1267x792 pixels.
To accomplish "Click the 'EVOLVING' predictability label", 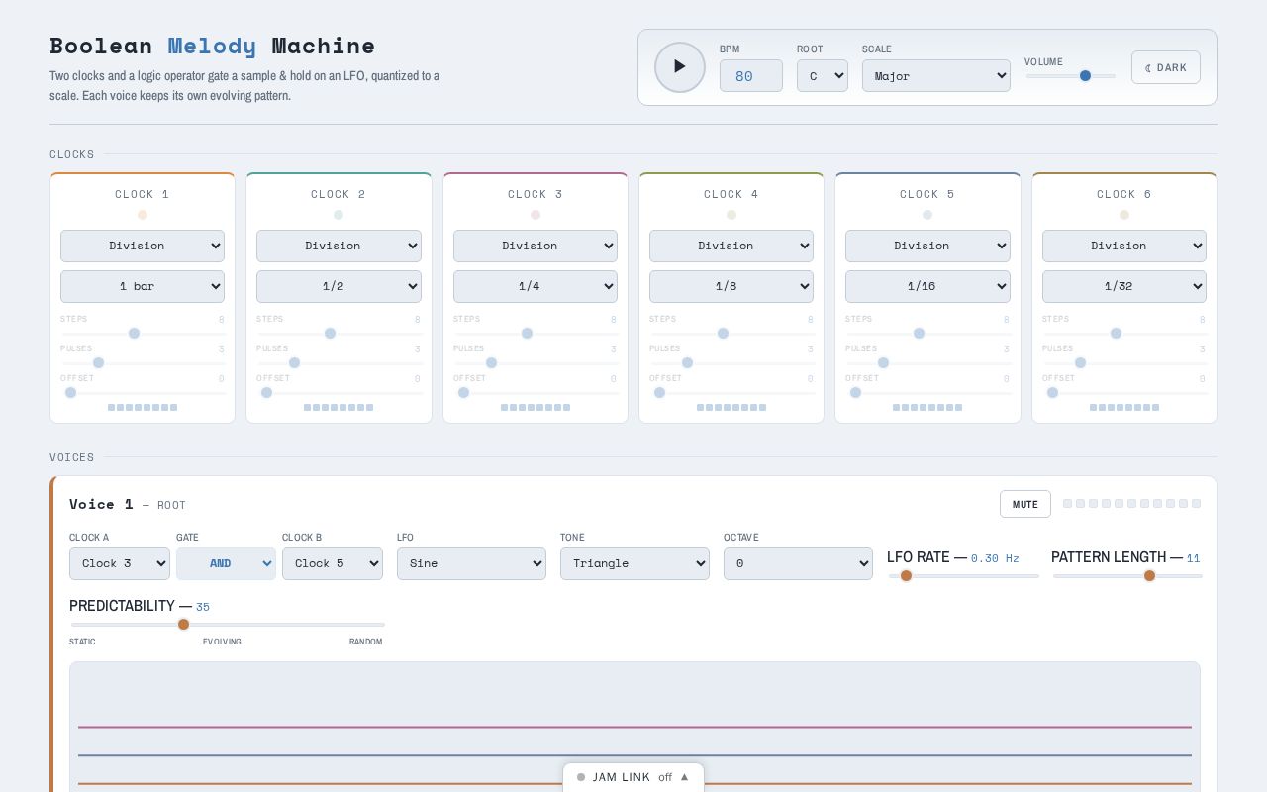I will click(222, 642).
